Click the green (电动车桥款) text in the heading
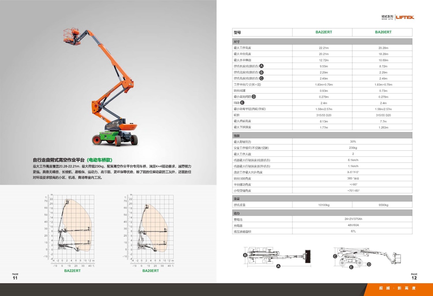The height and width of the screenshot is (296, 433). click(x=100, y=160)
